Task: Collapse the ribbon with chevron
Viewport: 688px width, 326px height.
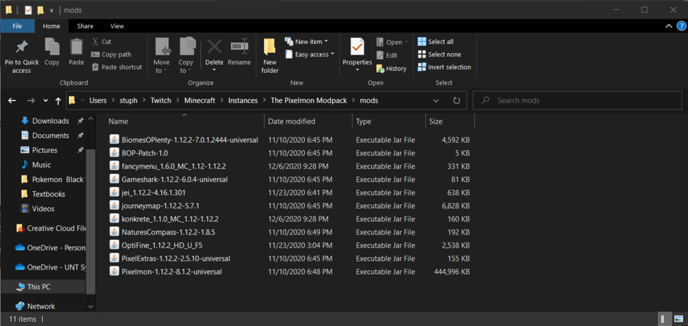Action: click(x=669, y=26)
